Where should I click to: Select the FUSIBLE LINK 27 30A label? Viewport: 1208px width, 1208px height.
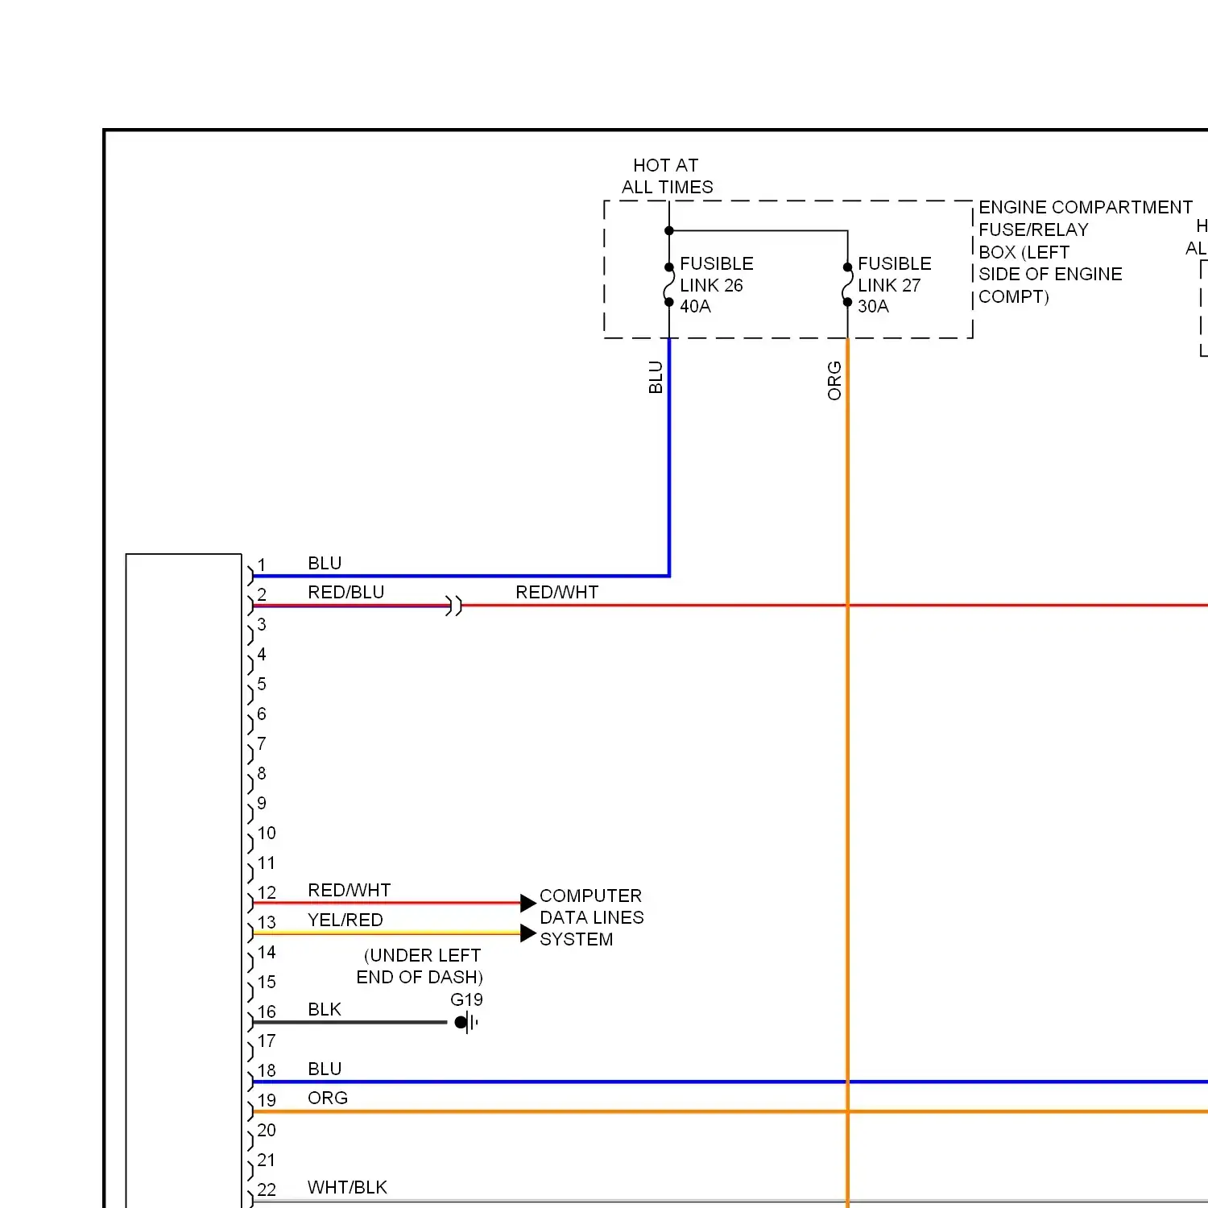pyautogui.click(x=895, y=285)
